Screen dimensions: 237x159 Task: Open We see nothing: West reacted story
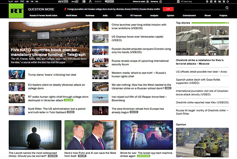(x=141, y=86)
